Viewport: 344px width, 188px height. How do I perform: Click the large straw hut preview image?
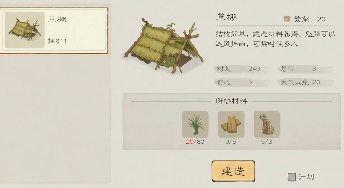click(x=164, y=45)
